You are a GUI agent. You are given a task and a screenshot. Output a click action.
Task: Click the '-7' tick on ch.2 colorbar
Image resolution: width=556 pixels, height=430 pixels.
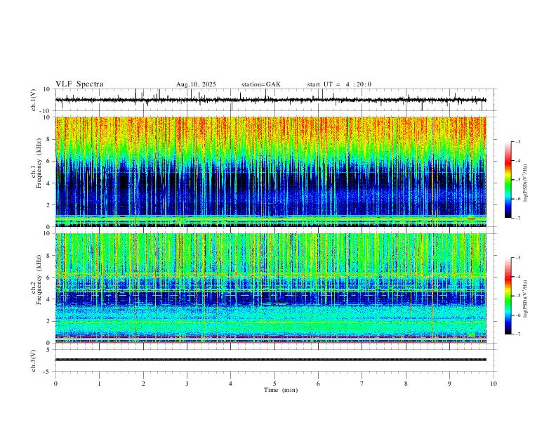coord(518,334)
